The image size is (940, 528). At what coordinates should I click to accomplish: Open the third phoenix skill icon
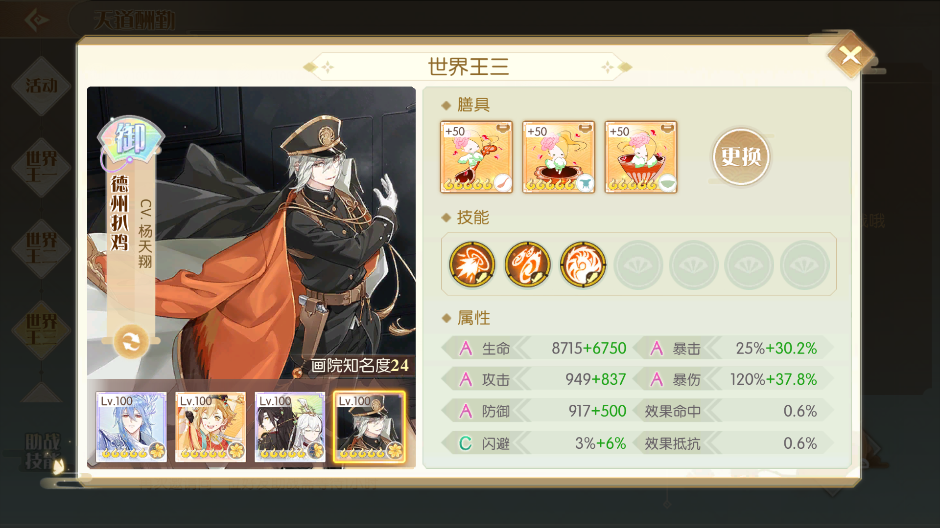point(583,264)
